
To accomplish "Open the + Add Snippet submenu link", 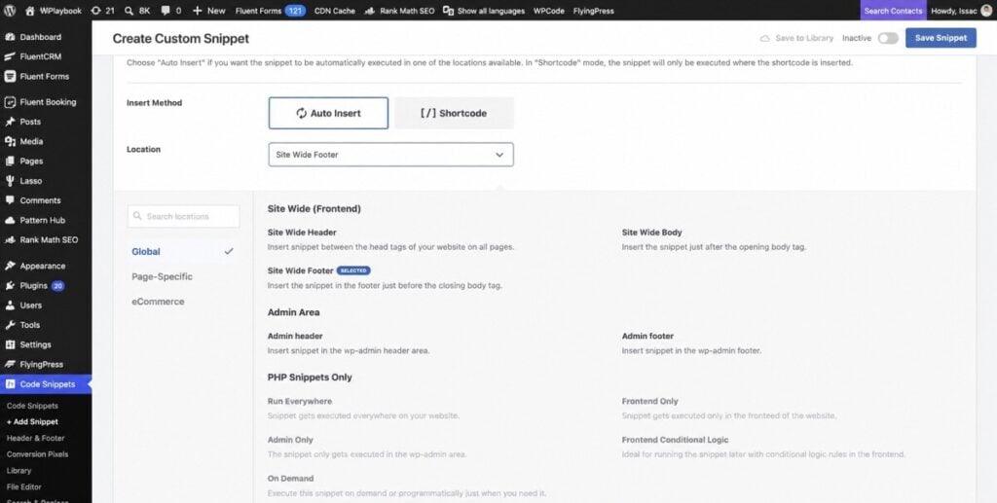I will [x=32, y=421].
